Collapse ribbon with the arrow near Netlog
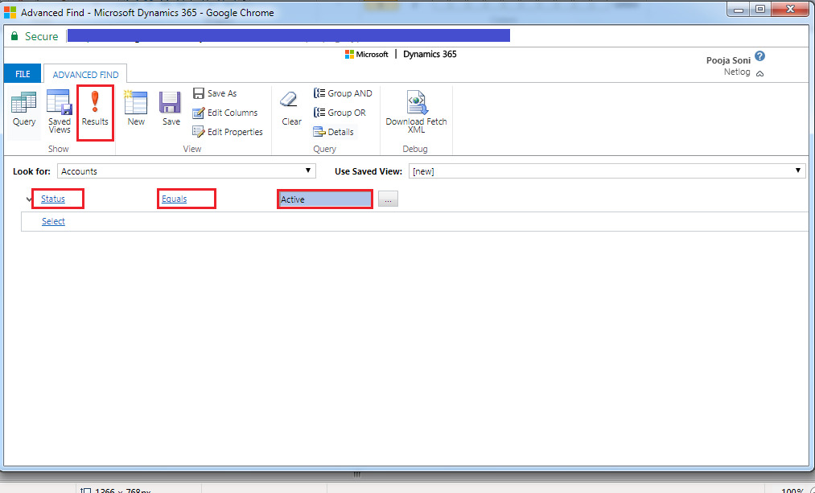815x493 pixels. [760, 74]
